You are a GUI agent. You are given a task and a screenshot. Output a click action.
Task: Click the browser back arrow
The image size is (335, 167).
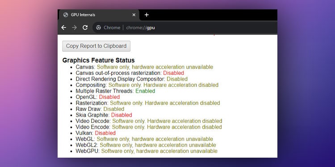click(64, 28)
